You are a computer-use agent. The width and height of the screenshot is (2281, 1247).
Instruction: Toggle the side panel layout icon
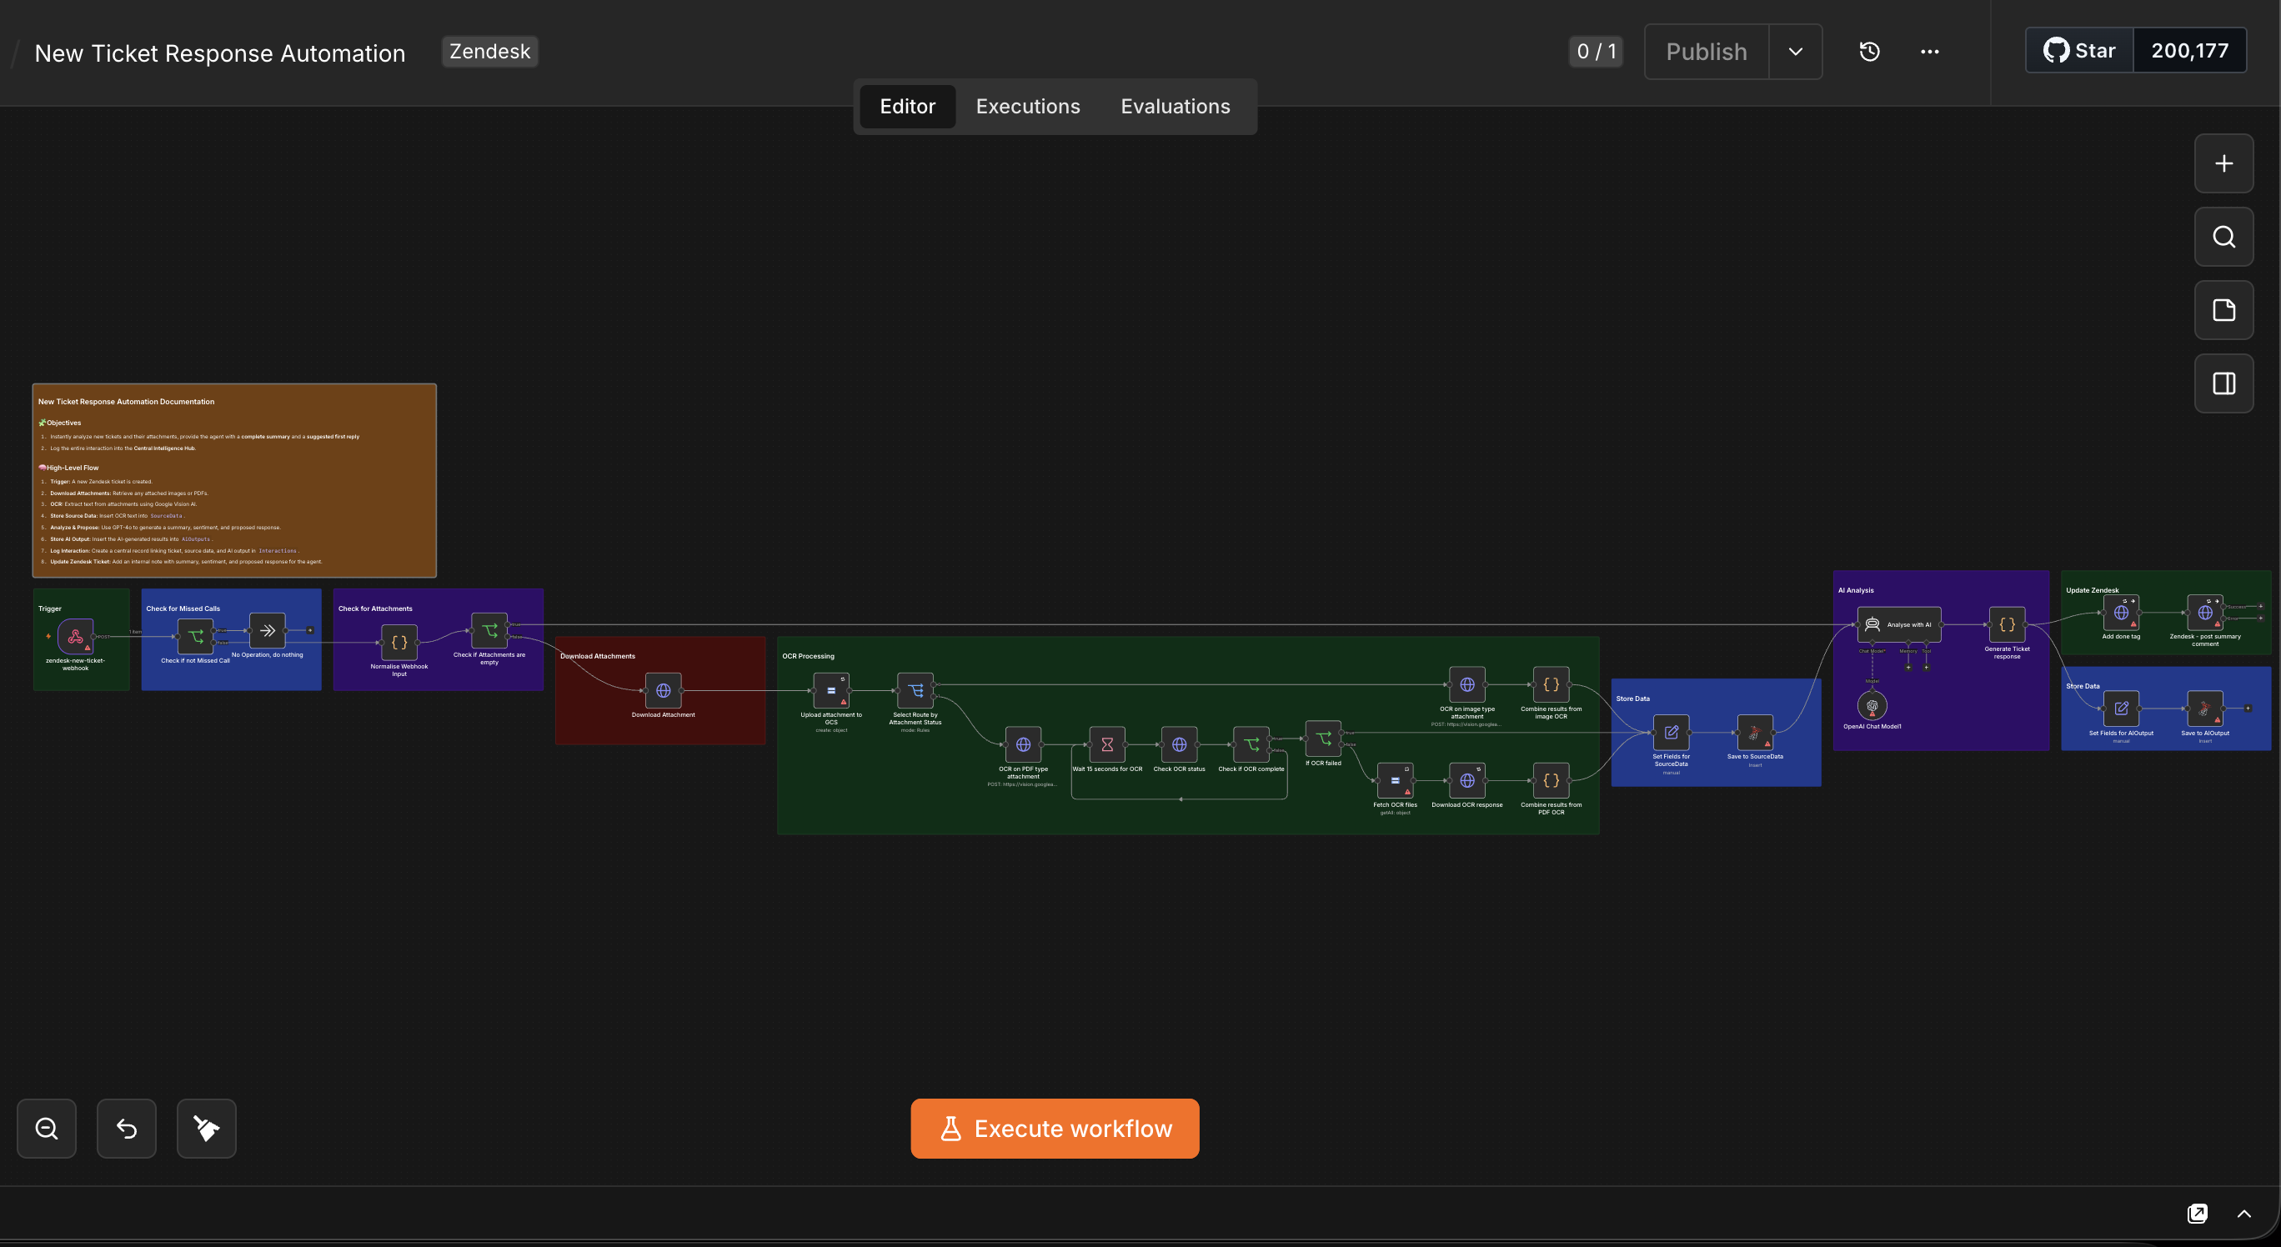click(2223, 384)
